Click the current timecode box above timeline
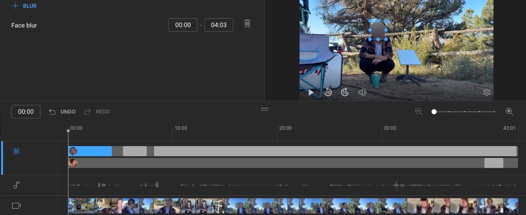The width and height of the screenshot is (526, 215). click(x=26, y=112)
